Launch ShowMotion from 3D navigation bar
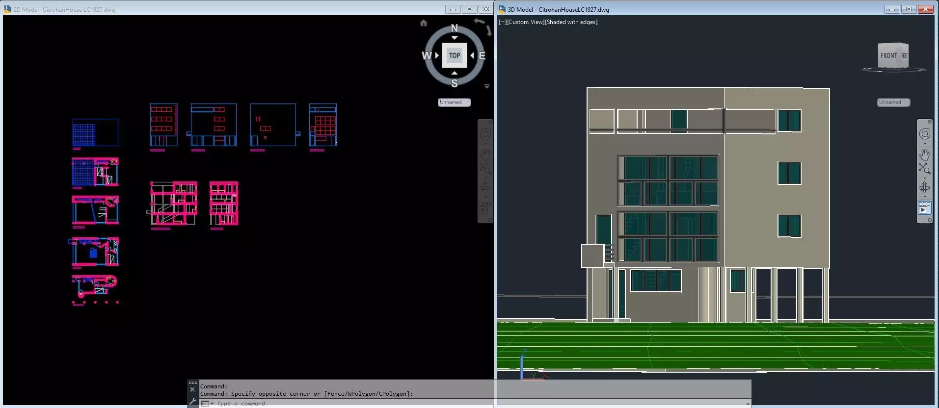The height and width of the screenshot is (408, 939). click(x=924, y=207)
